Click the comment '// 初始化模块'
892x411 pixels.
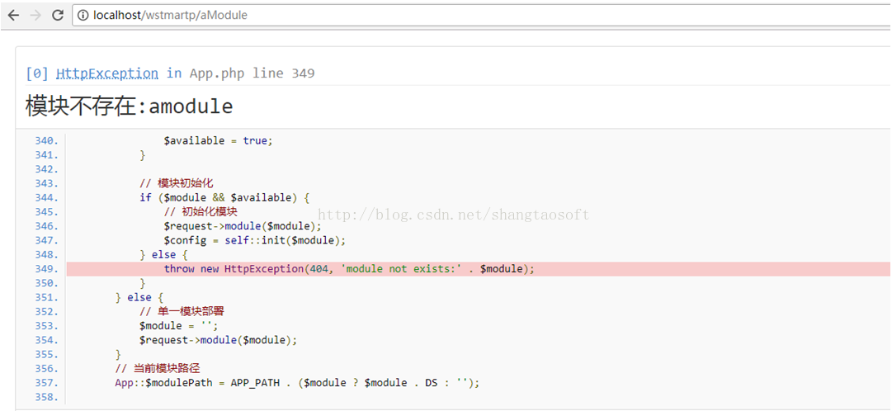pyautogui.click(x=201, y=212)
